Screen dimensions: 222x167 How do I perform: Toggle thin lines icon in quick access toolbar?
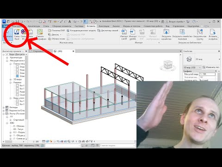86,21
